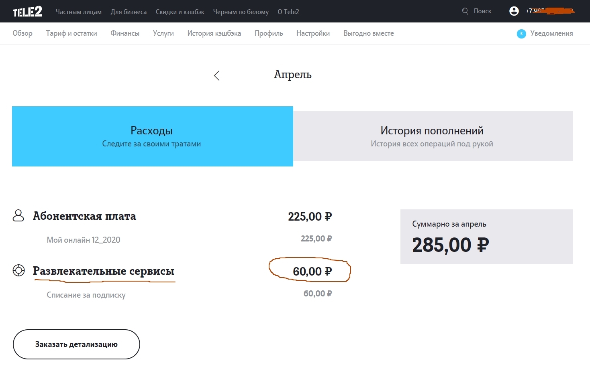Click the notifications badge showing 3
Screen dimensions: 590x367
pyautogui.click(x=521, y=34)
